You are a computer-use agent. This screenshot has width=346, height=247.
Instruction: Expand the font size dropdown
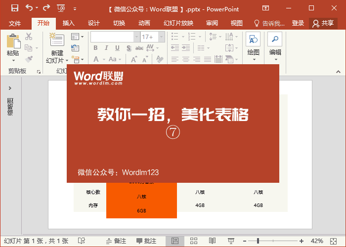pos(160,37)
